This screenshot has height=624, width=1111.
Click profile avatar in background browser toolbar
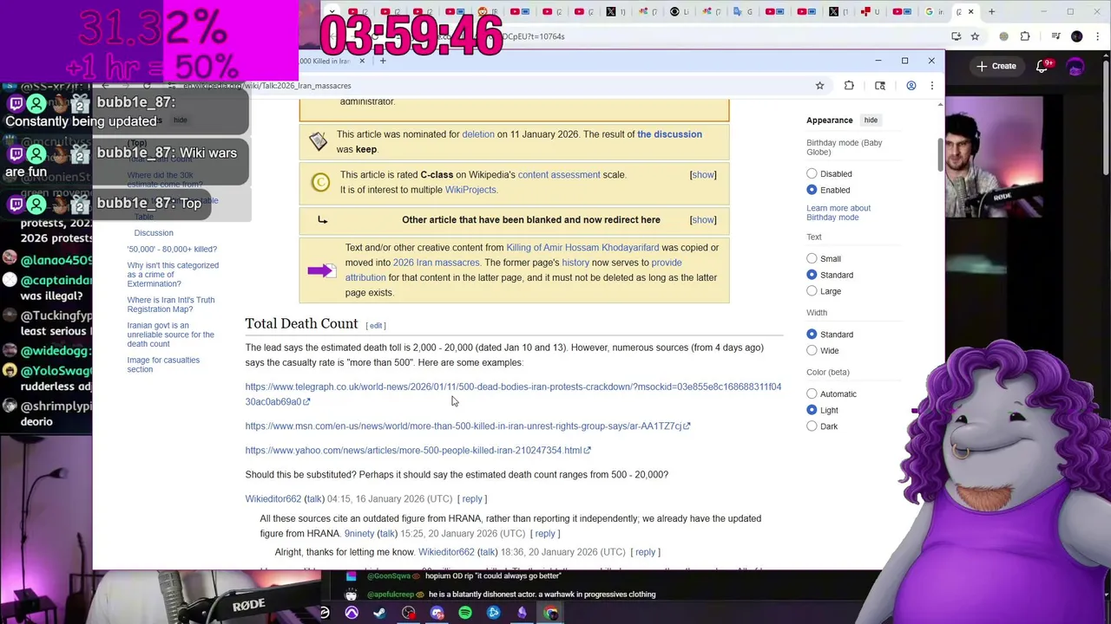(1077, 36)
